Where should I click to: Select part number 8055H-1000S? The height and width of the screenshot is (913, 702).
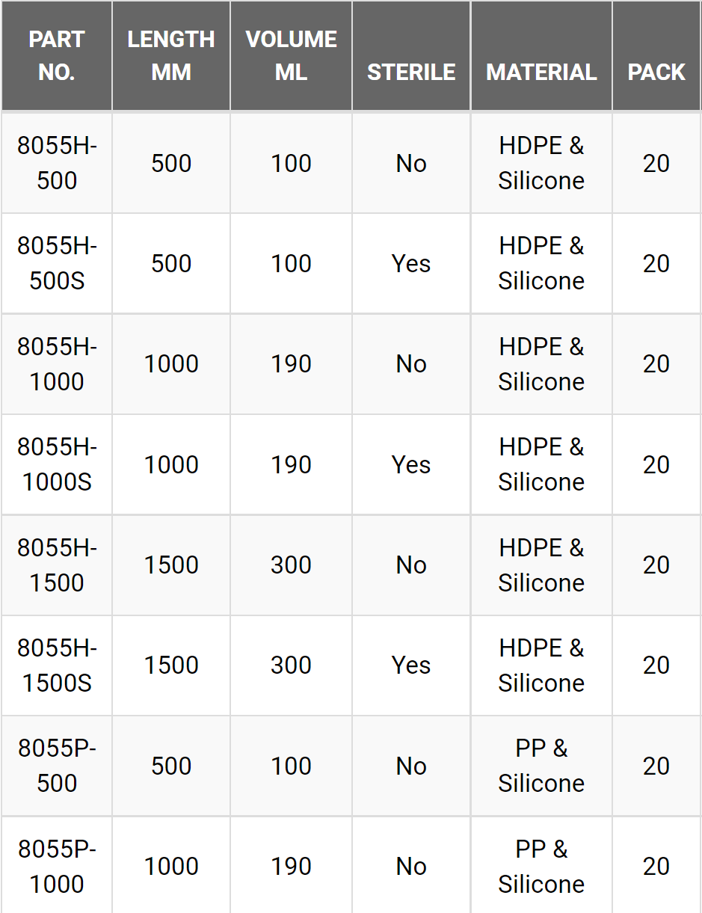57,464
